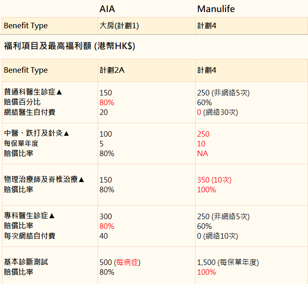Click the 專科醫生診症▲ row label
Screen dimensions: 308x284
point(29,215)
